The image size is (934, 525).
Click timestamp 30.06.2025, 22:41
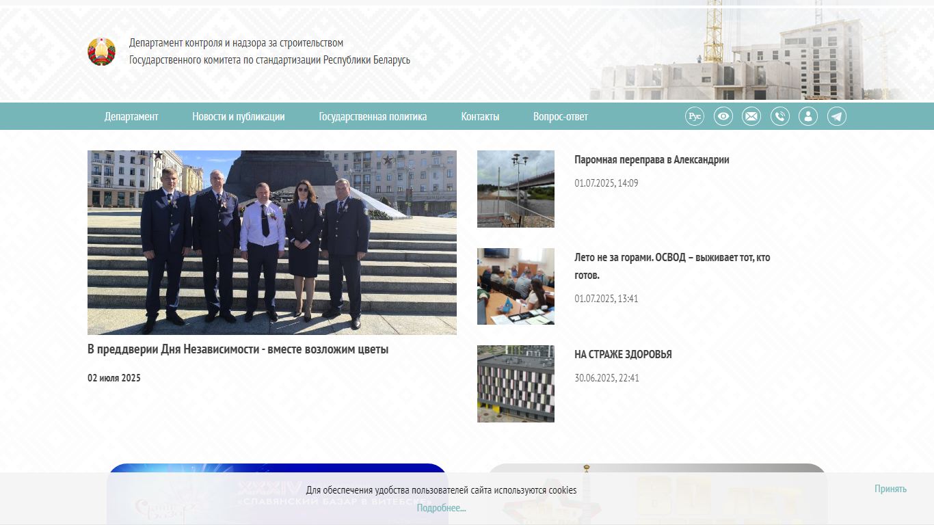pyautogui.click(x=606, y=378)
